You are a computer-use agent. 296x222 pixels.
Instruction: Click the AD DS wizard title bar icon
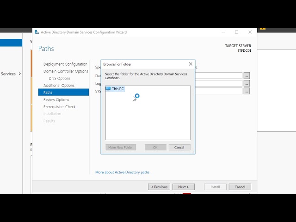click(x=37, y=32)
